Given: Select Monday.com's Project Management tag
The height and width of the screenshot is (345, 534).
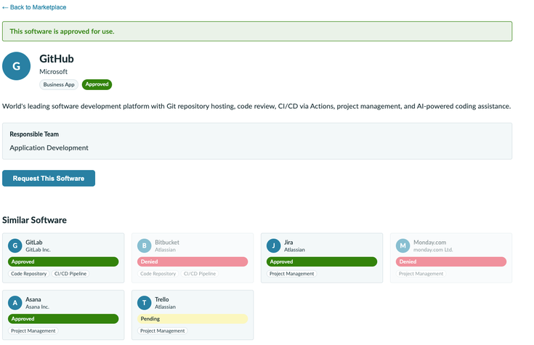Looking at the screenshot, I should click(x=421, y=274).
